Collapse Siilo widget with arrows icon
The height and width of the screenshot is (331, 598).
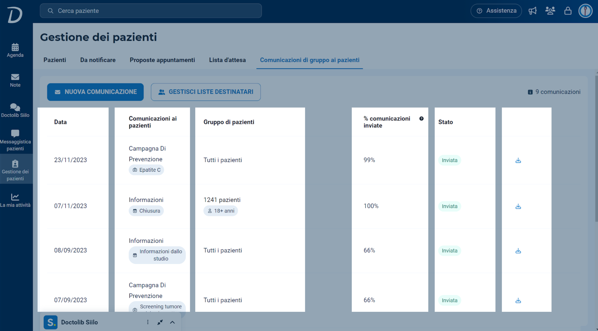pyautogui.click(x=160, y=322)
